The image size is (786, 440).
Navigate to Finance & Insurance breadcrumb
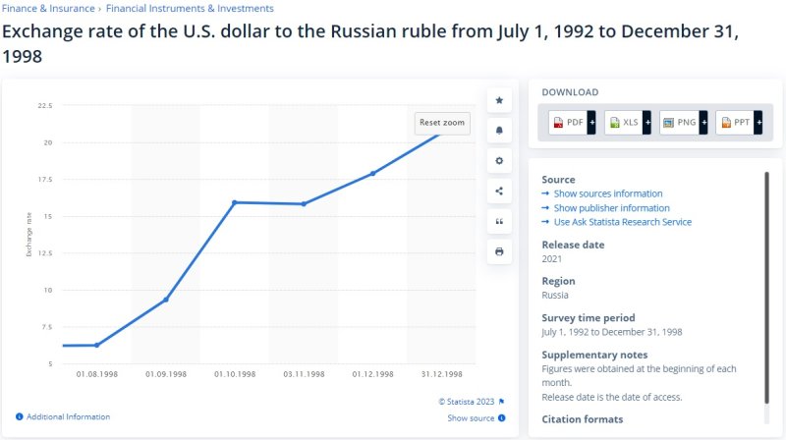click(48, 9)
